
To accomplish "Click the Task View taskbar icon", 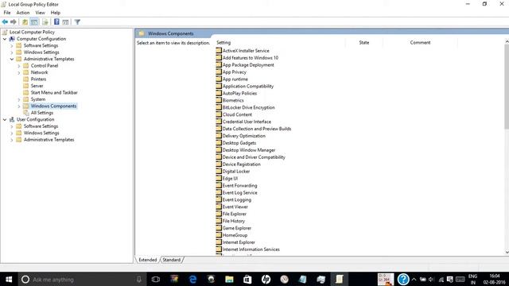I will point(156,279).
